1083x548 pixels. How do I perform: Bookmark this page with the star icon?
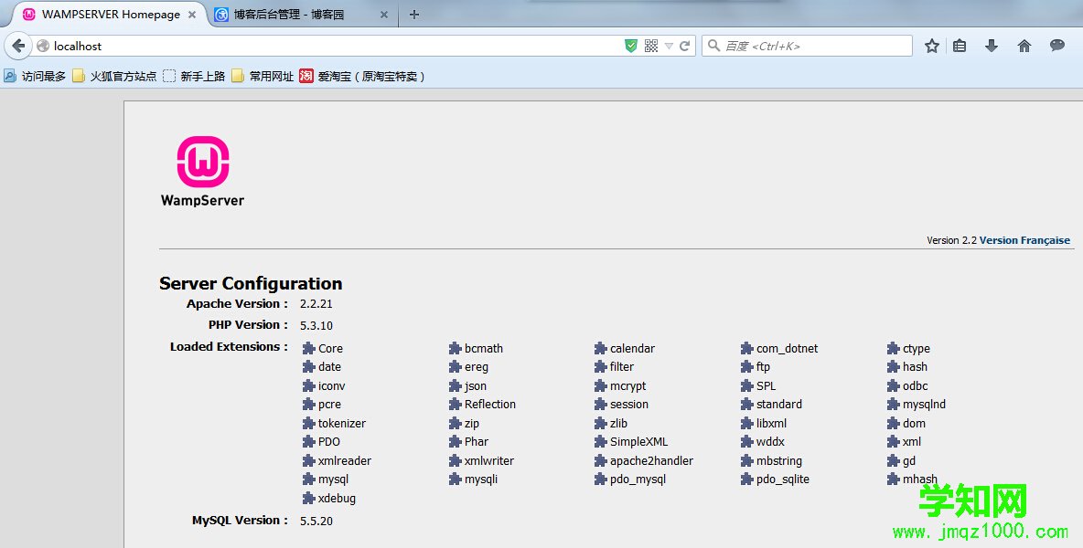(x=932, y=46)
